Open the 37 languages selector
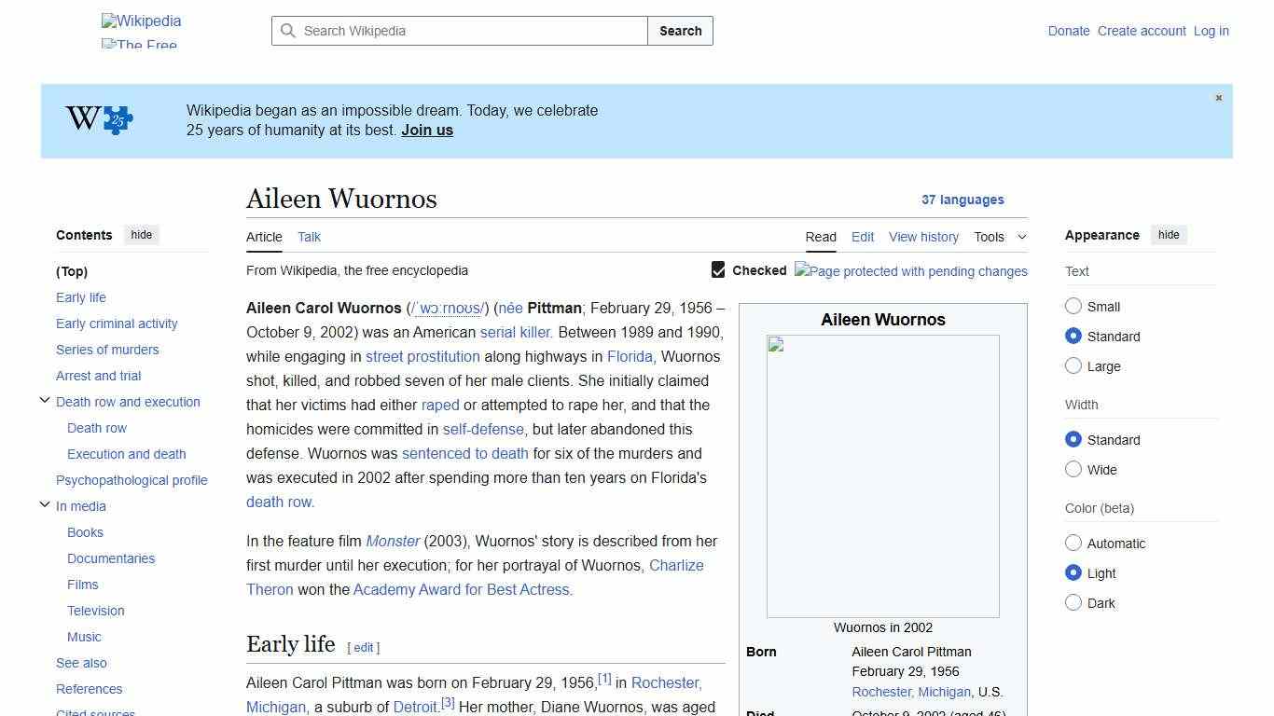 point(963,200)
